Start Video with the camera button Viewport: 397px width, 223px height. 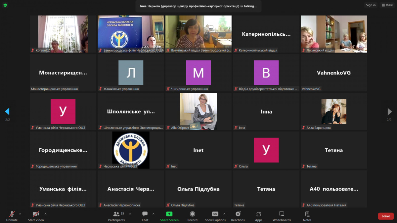point(36,216)
